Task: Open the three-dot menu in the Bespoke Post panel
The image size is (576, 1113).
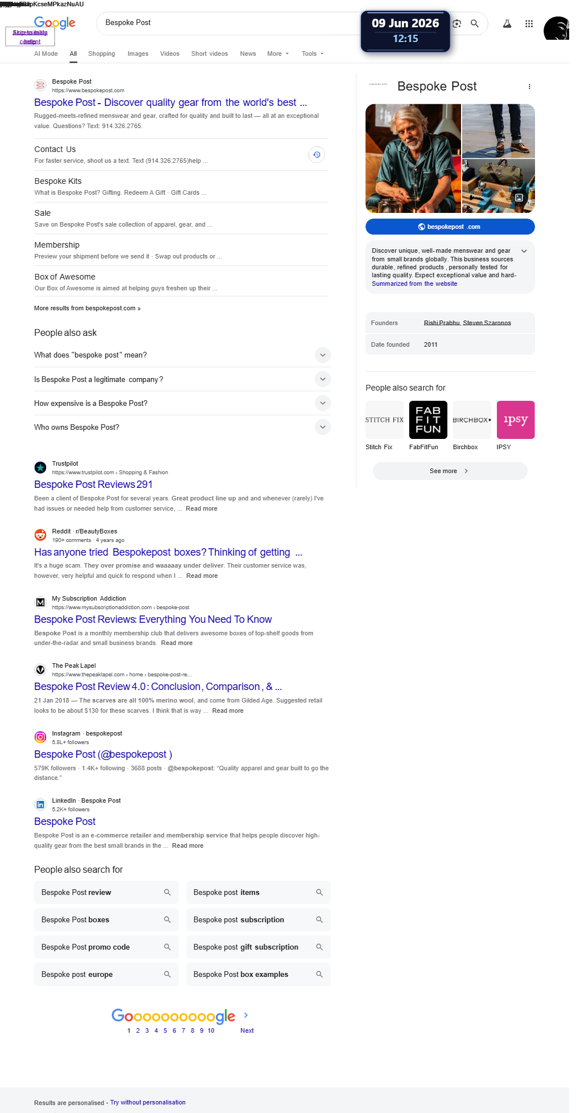Action: (529, 87)
